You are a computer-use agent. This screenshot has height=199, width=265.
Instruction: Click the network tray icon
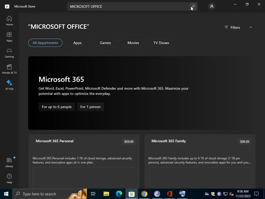pyautogui.click(x=225, y=194)
